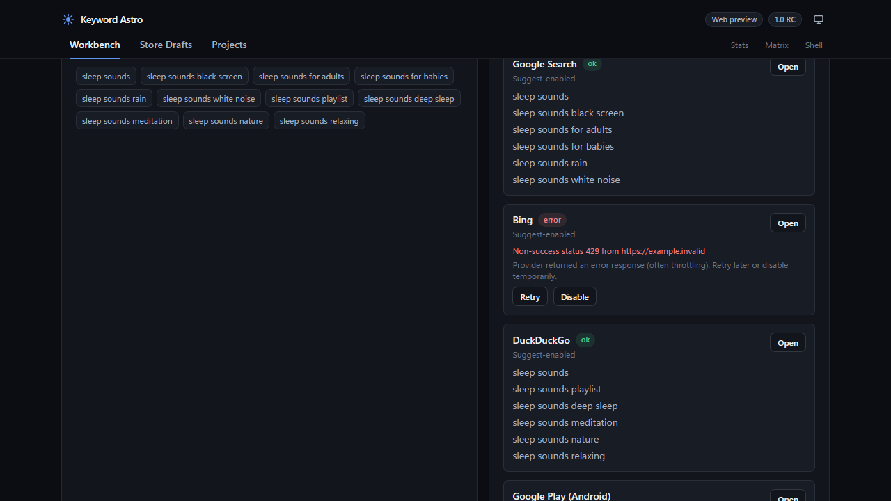The height and width of the screenshot is (501, 891).
Task: Click the Web preview badge
Action: click(734, 19)
